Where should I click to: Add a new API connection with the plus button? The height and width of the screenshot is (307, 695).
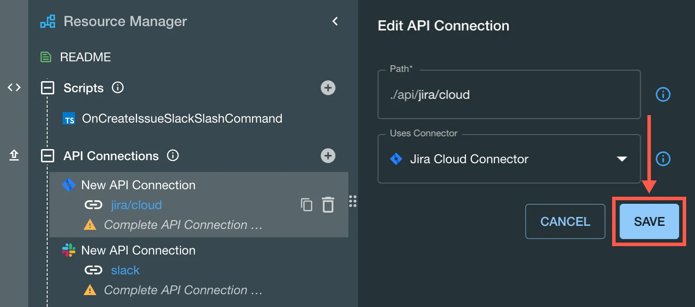click(328, 156)
